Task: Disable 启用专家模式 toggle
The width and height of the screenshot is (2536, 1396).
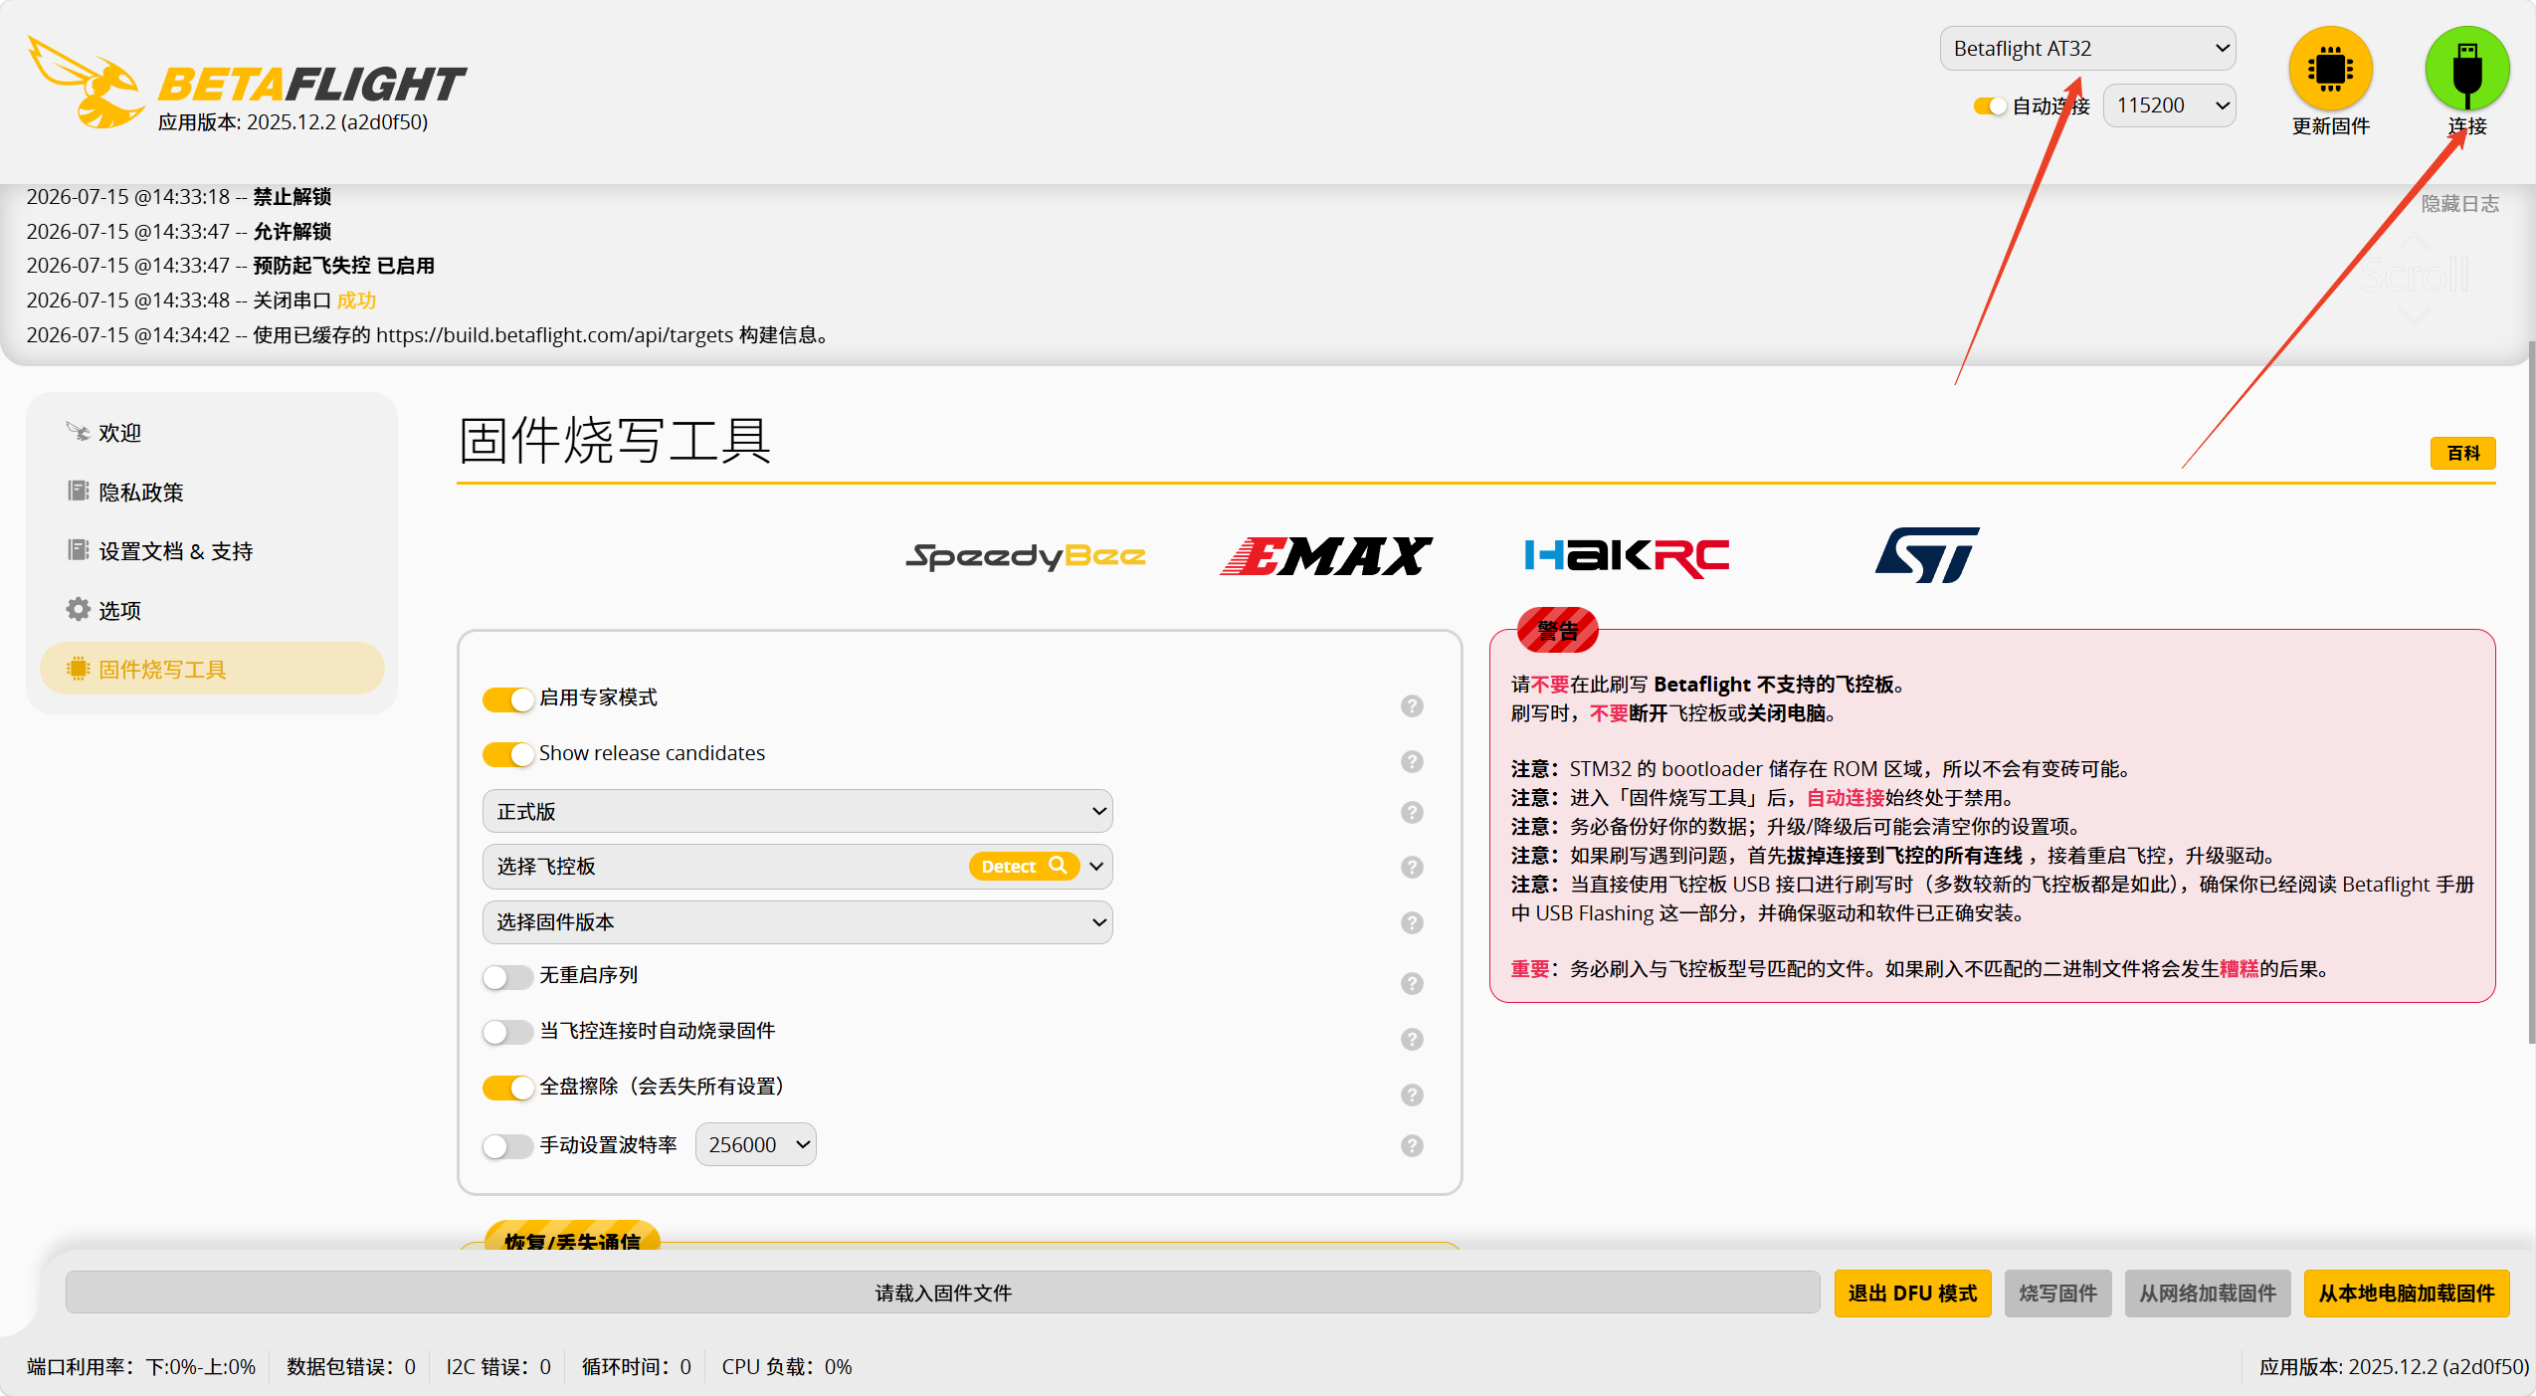Action: [507, 698]
